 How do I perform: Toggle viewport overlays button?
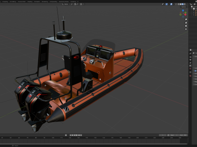click(171, 4)
